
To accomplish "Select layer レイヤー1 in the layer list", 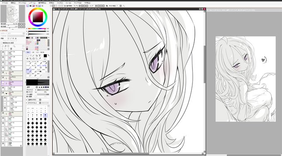I will click(12, 139).
